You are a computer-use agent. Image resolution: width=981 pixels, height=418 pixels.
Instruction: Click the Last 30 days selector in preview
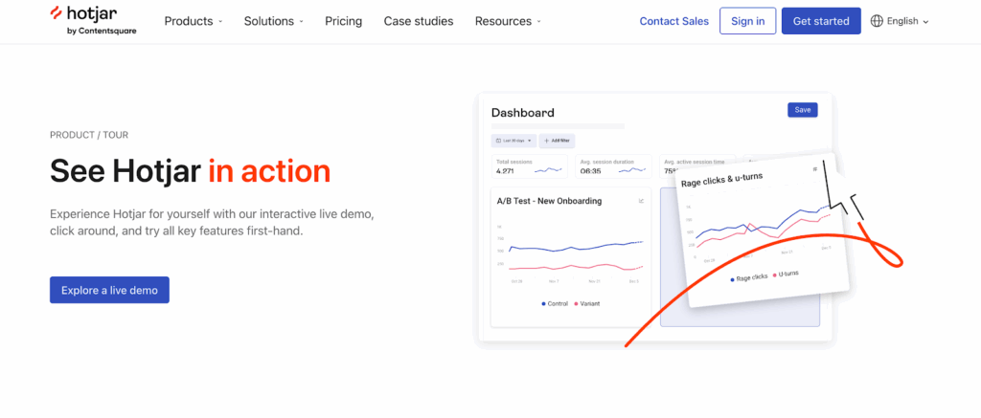pos(513,141)
